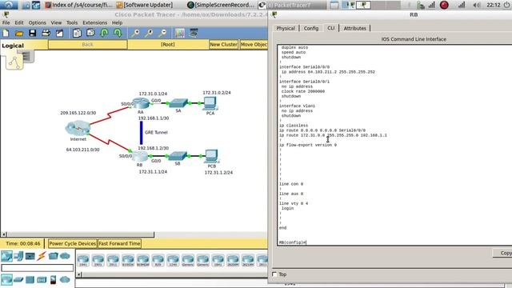Select the RA router in the topology
The width and height of the screenshot is (512, 288).
141,103
